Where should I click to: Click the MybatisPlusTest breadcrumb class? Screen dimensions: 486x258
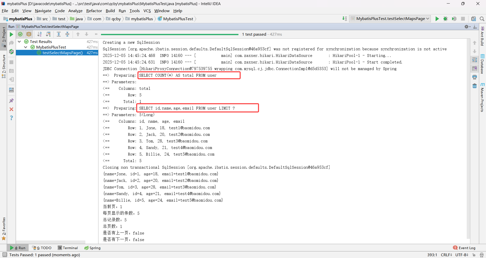[x=175, y=19]
